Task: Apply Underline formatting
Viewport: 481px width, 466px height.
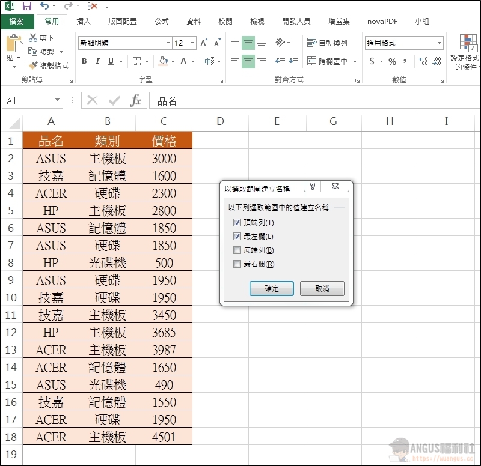Action: pyautogui.click(x=111, y=61)
